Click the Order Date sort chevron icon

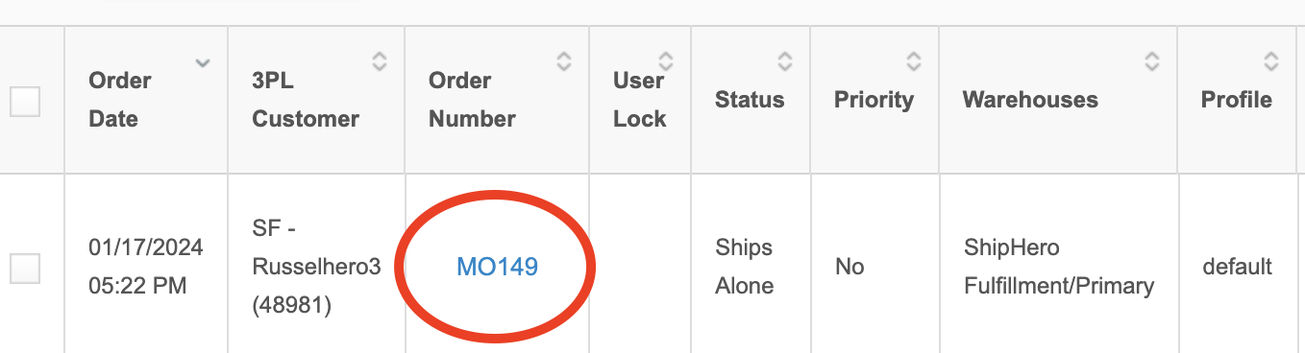[202, 63]
